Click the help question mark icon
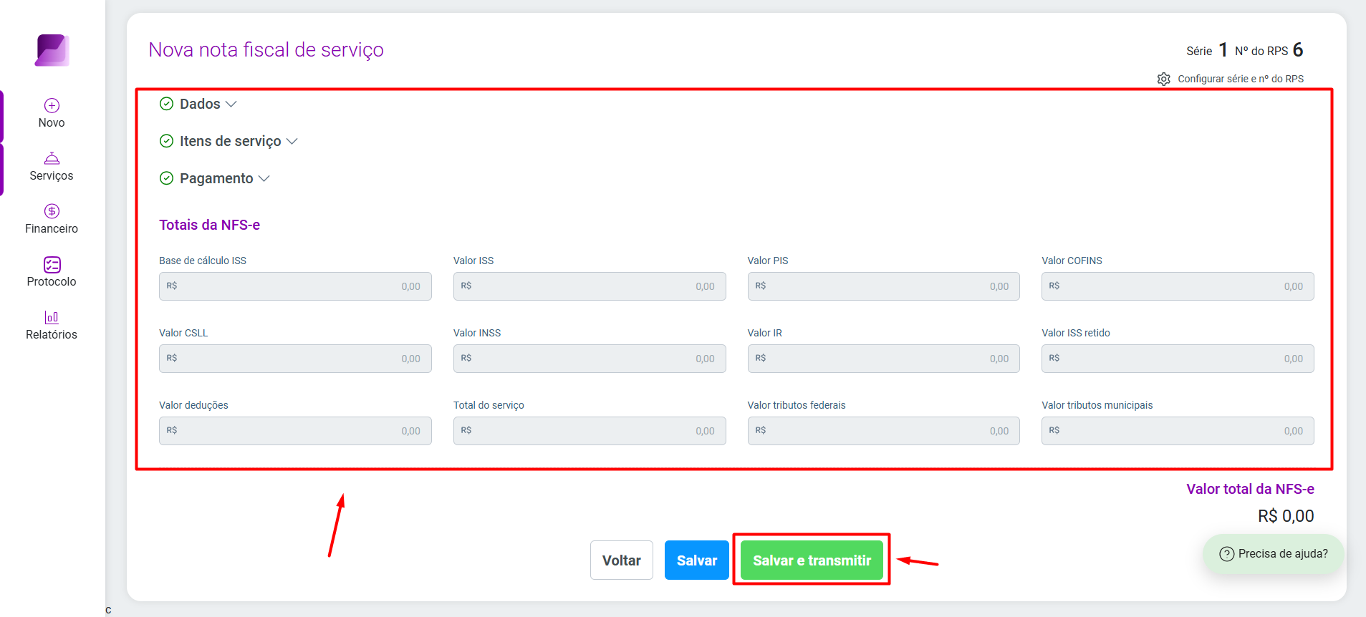This screenshot has width=1366, height=617. coord(1227,554)
